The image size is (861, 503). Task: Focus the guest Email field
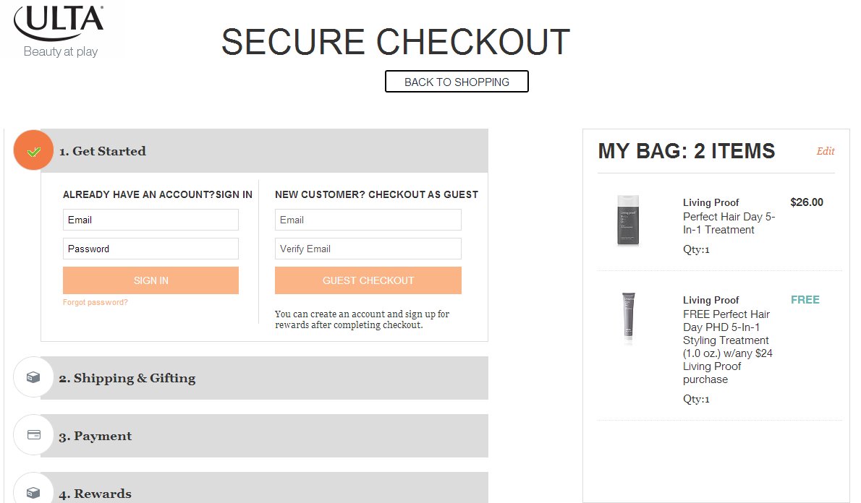pyautogui.click(x=368, y=220)
